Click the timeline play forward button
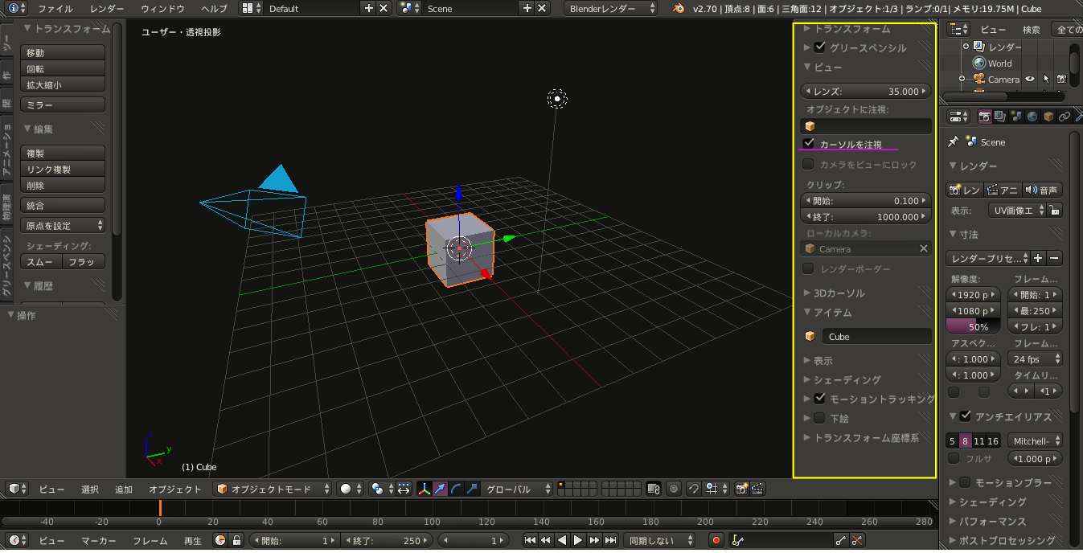 point(578,541)
